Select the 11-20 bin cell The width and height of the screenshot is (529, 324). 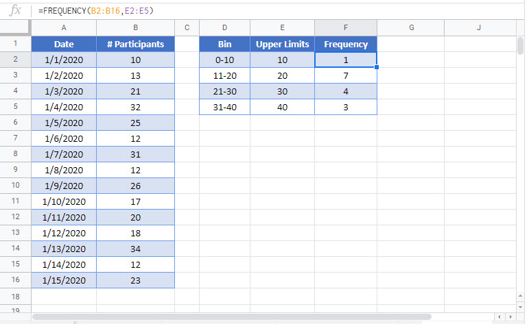pyautogui.click(x=224, y=75)
